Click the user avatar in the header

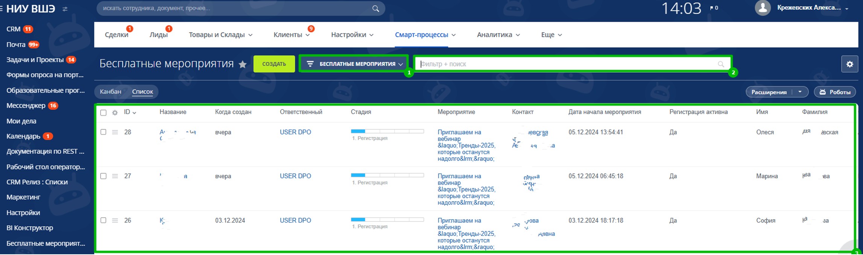pyautogui.click(x=763, y=8)
